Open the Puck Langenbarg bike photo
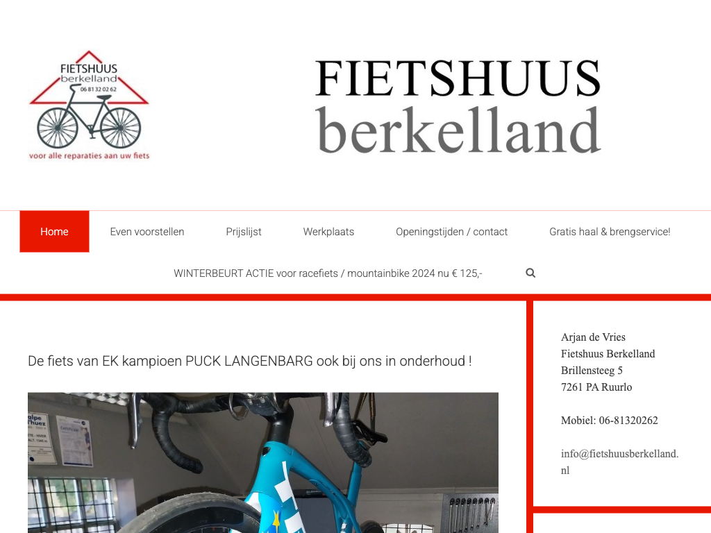This screenshot has width=711, height=533. (x=263, y=463)
